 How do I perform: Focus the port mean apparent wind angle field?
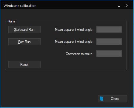(109, 42)
